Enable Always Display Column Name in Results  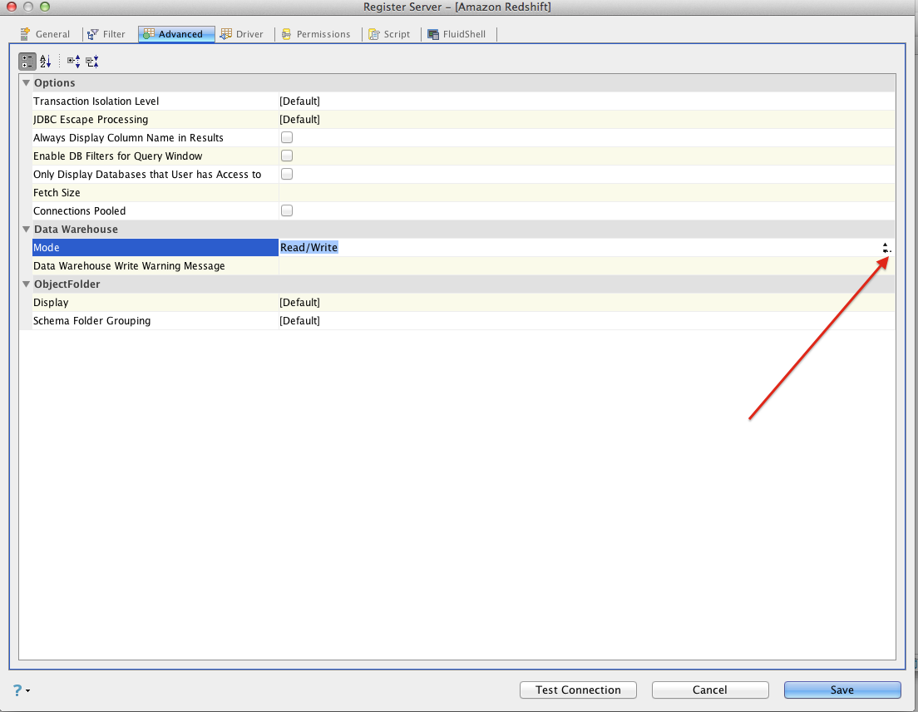pos(287,137)
